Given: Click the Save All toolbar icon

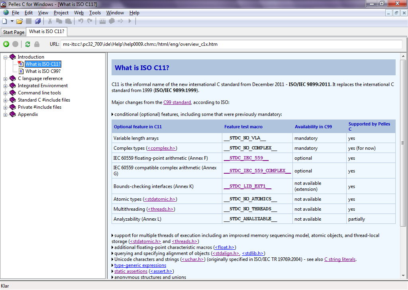Looking at the screenshot, I should point(38,21).
